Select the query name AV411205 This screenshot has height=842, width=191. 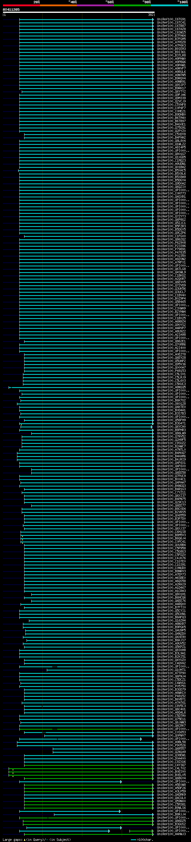[x=11, y=10]
